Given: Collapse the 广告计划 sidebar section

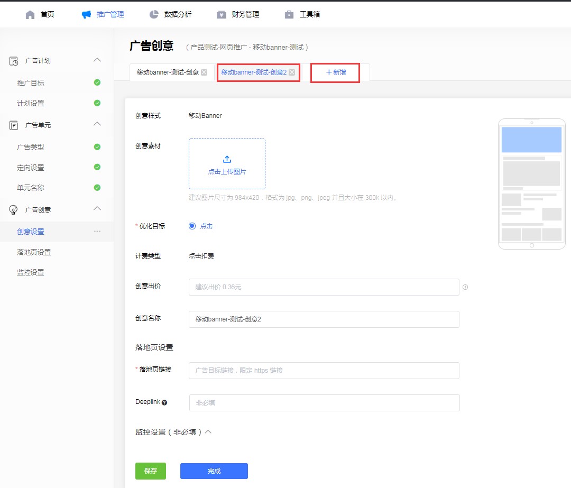Looking at the screenshot, I should [x=97, y=60].
